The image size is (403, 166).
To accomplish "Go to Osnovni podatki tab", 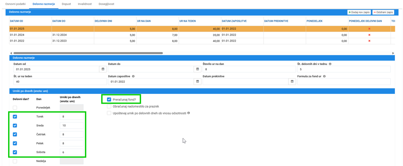I will (15, 4).
